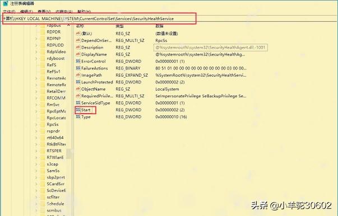Select the scfilter key

tap(53, 197)
